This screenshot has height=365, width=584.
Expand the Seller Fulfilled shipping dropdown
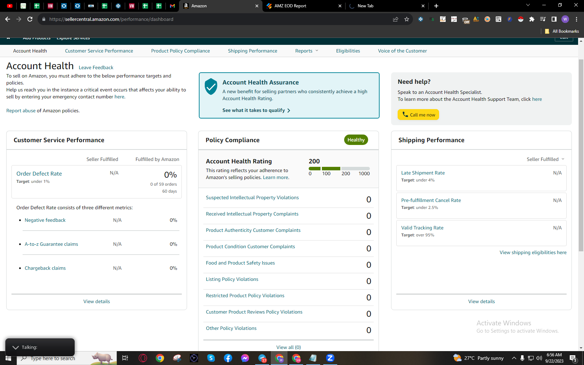545,159
